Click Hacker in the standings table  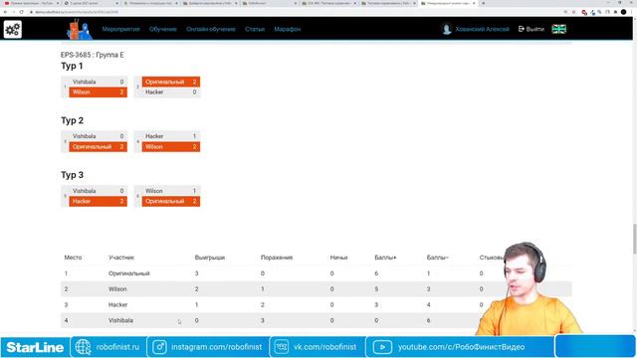[118, 305]
